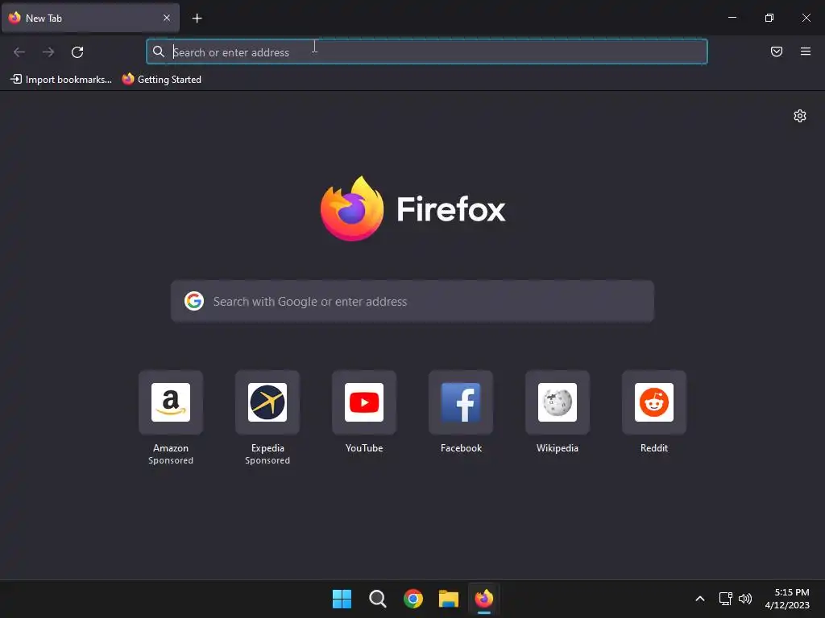Open Windows taskbar search
Image resolution: width=825 pixels, height=618 pixels.
coord(377,599)
